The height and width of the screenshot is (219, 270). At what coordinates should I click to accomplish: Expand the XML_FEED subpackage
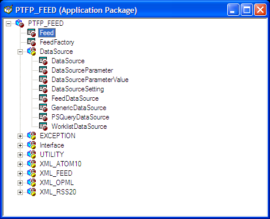pos(20,174)
